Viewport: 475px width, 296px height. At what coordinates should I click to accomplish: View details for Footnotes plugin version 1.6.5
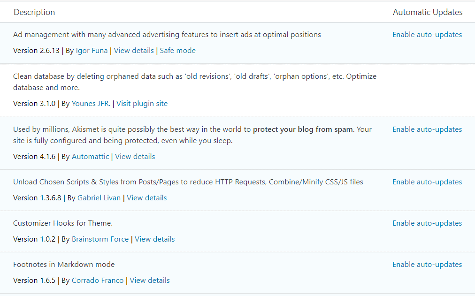click(150, 281)
